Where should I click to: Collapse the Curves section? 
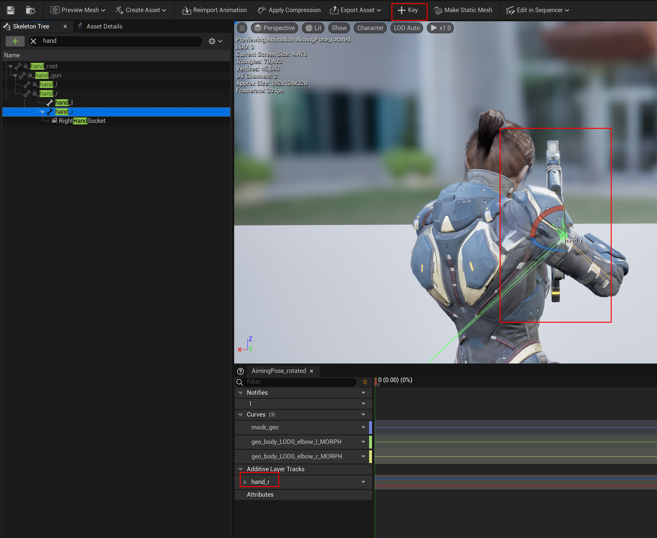tap(241, 415)
